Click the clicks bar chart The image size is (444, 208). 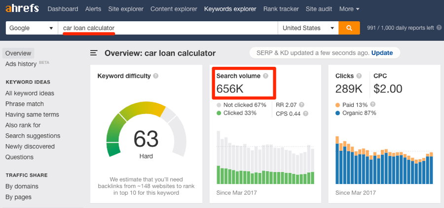pos(384,160)
